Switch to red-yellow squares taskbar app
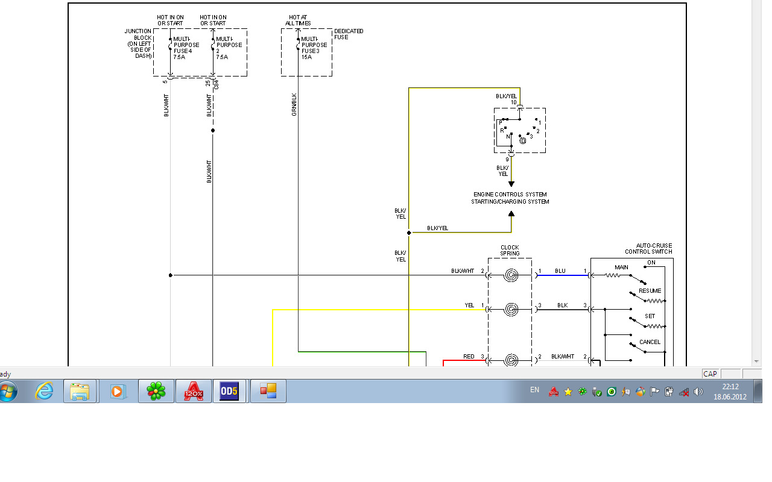This screenshot has height=482, width=772. pyautogui.click(x=268, y=392)
